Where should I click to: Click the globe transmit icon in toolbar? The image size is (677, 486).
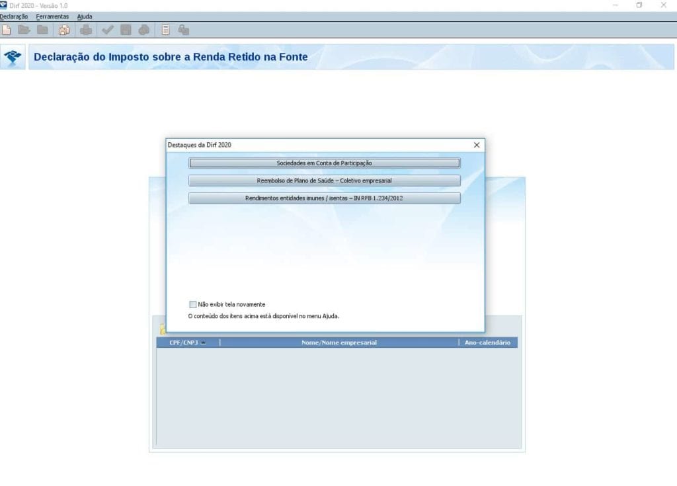[x=143, y=30]
